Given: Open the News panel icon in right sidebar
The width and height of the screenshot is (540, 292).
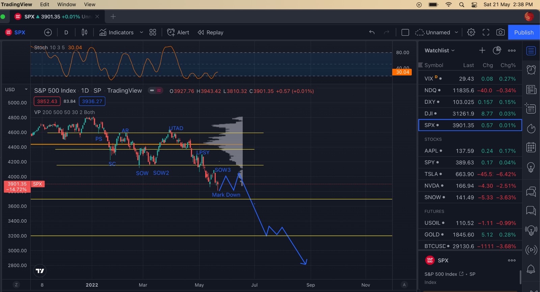Looking at the screenshot, I should tap(531, 89).
